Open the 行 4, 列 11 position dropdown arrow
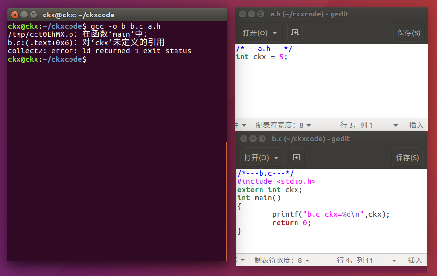The height and width of the screenshot is (276, 437). pyautogui.click(x=395, y=260)
